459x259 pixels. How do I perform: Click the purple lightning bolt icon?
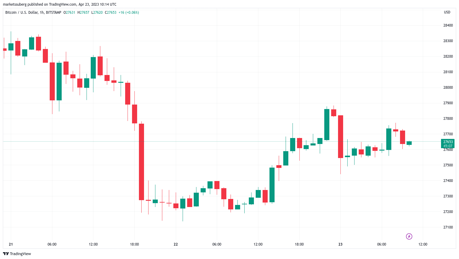[409, 237]
